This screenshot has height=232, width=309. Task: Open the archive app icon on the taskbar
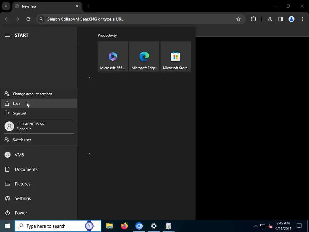(168, 226)
